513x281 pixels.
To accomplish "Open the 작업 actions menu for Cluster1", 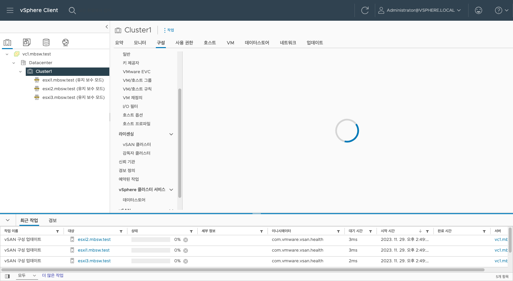I will 169,30.
